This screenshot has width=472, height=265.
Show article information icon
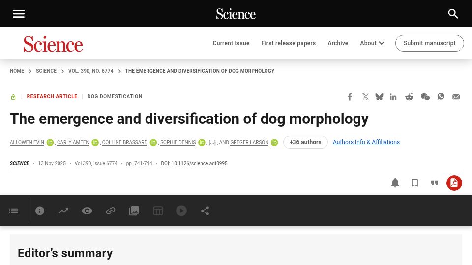click(x=40, y=211)
